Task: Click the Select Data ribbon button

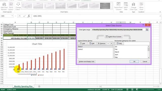Action: [126, 6]
